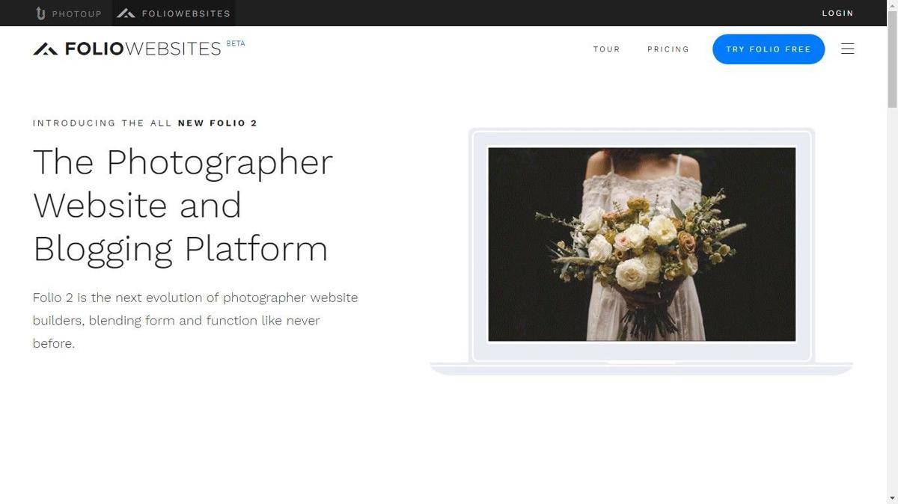Click the scrollbar down arrow
Screen dimensions: 898x504
(892, 498)
